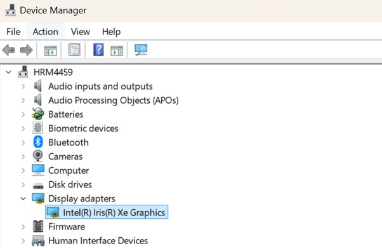Select the Computer label
The height and width of the screenshot is (248, 382).
pos(69,170)
